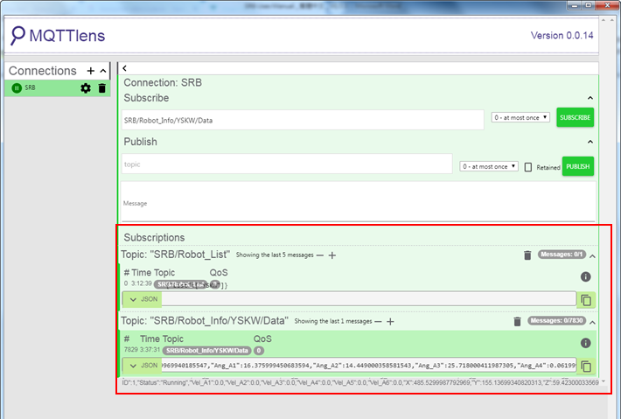
Task: Click into the Message text area
Action: (x=359, y=202)
